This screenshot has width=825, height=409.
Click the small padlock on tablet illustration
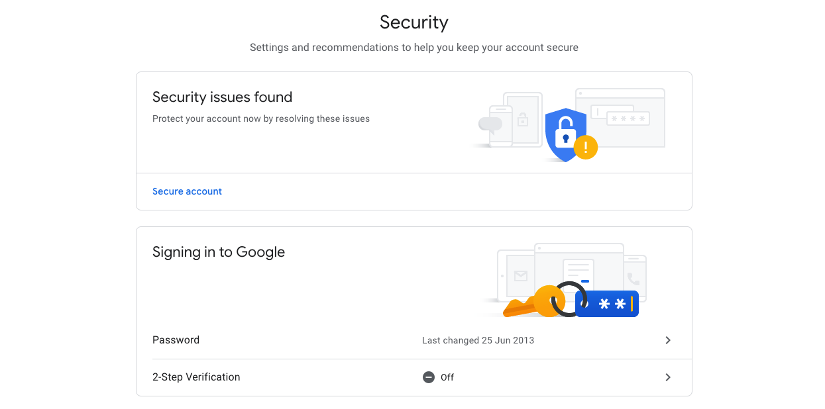[523, 120]
